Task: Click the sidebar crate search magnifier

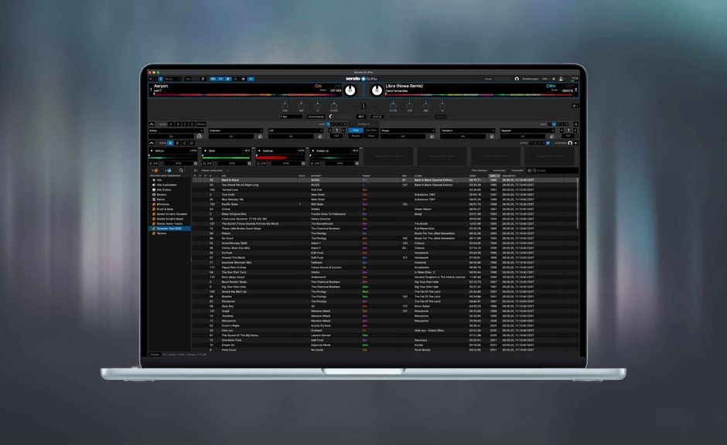Action: click(x=181, y=171)
